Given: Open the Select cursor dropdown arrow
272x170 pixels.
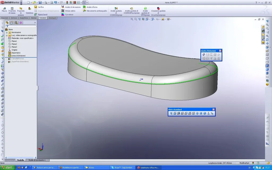Looking at the screenshot, I should click(87, 3).
